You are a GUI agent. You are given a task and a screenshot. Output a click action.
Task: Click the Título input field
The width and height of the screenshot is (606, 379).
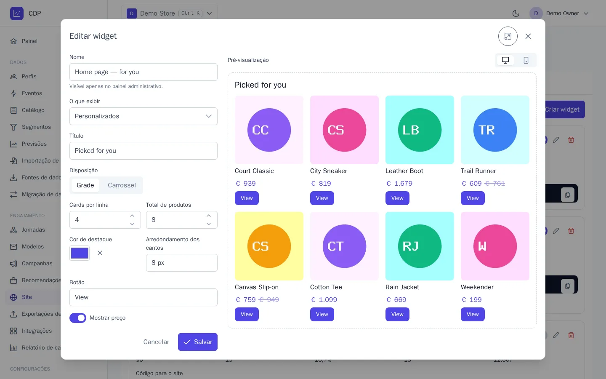pyautogui.click(x=144, y=151)
